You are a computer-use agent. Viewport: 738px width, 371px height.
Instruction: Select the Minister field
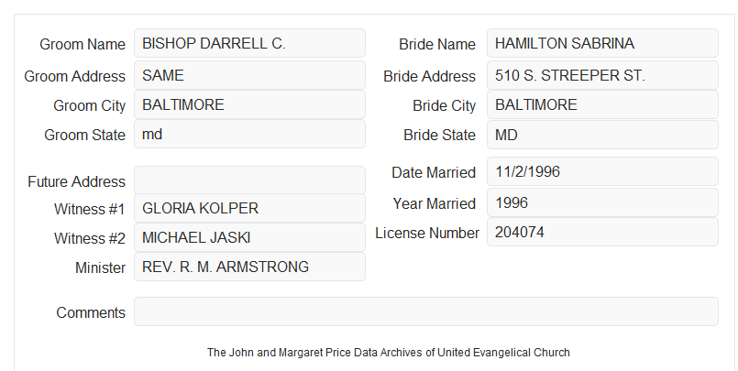249,267
